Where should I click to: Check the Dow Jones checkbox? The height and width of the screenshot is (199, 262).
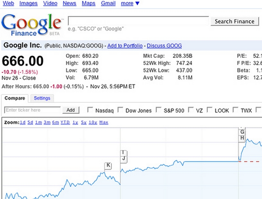[120, 110]
